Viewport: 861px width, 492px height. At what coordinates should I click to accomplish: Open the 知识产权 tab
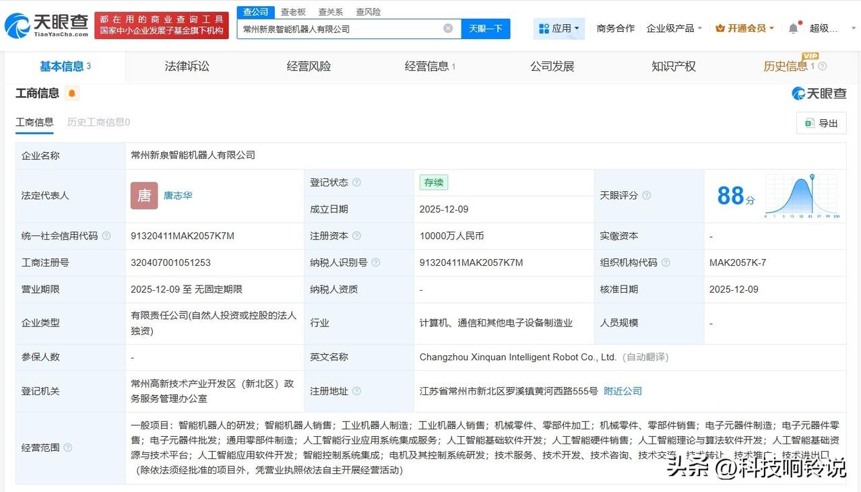(674, 67)
